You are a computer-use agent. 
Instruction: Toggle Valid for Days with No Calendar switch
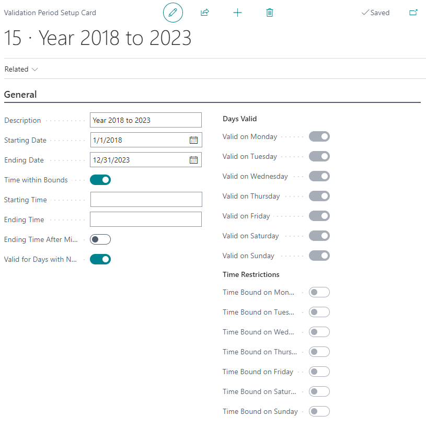[x=100, y=259]
